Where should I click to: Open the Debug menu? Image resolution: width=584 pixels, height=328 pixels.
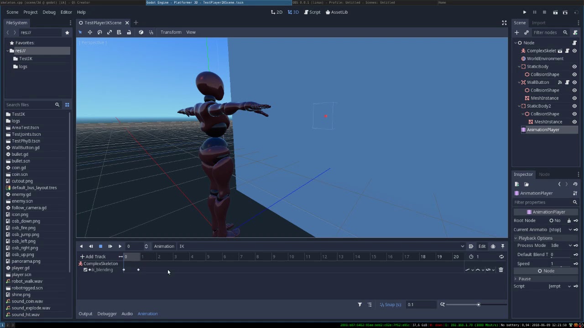[49, 12]
